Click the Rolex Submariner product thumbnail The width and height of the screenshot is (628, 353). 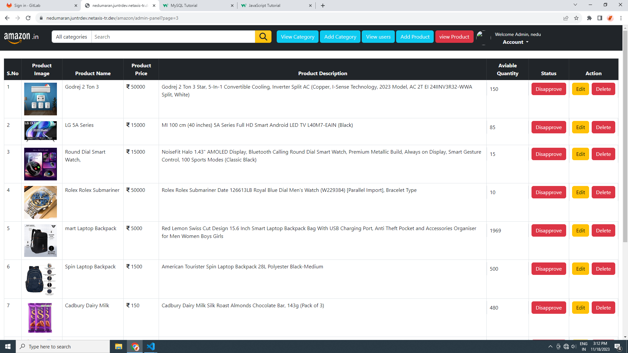(40, 202)
